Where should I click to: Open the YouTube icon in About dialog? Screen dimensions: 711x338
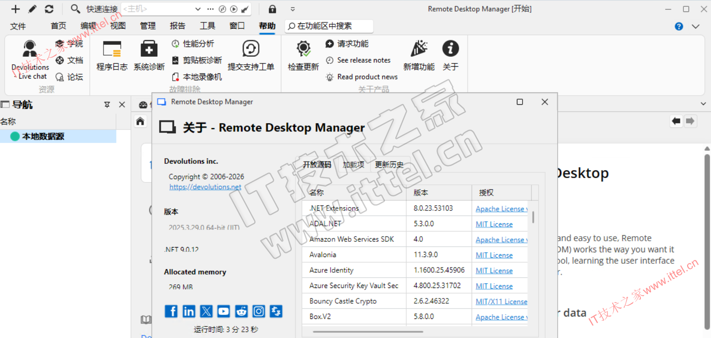click(x=224, y=311)
